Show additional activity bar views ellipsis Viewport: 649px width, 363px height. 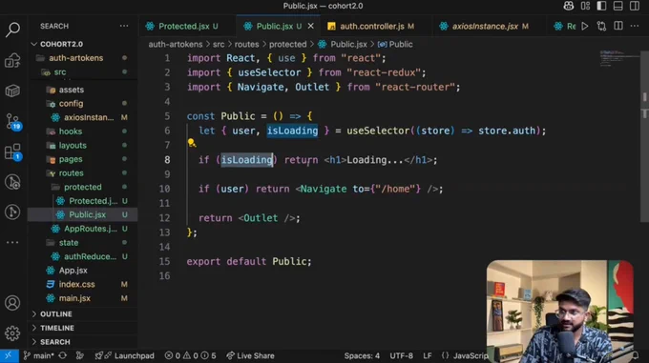(12, 242)
